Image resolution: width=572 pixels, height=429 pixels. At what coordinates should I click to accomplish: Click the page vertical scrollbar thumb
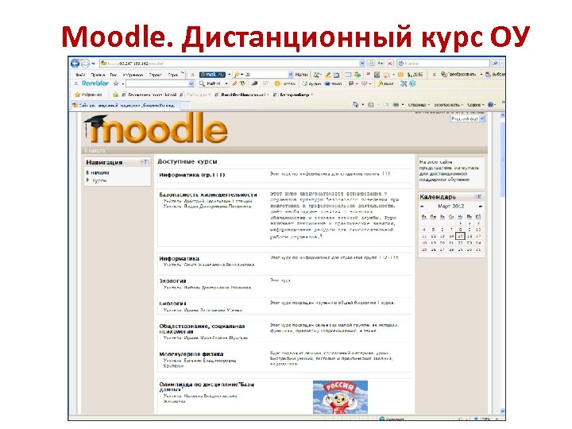502,160
